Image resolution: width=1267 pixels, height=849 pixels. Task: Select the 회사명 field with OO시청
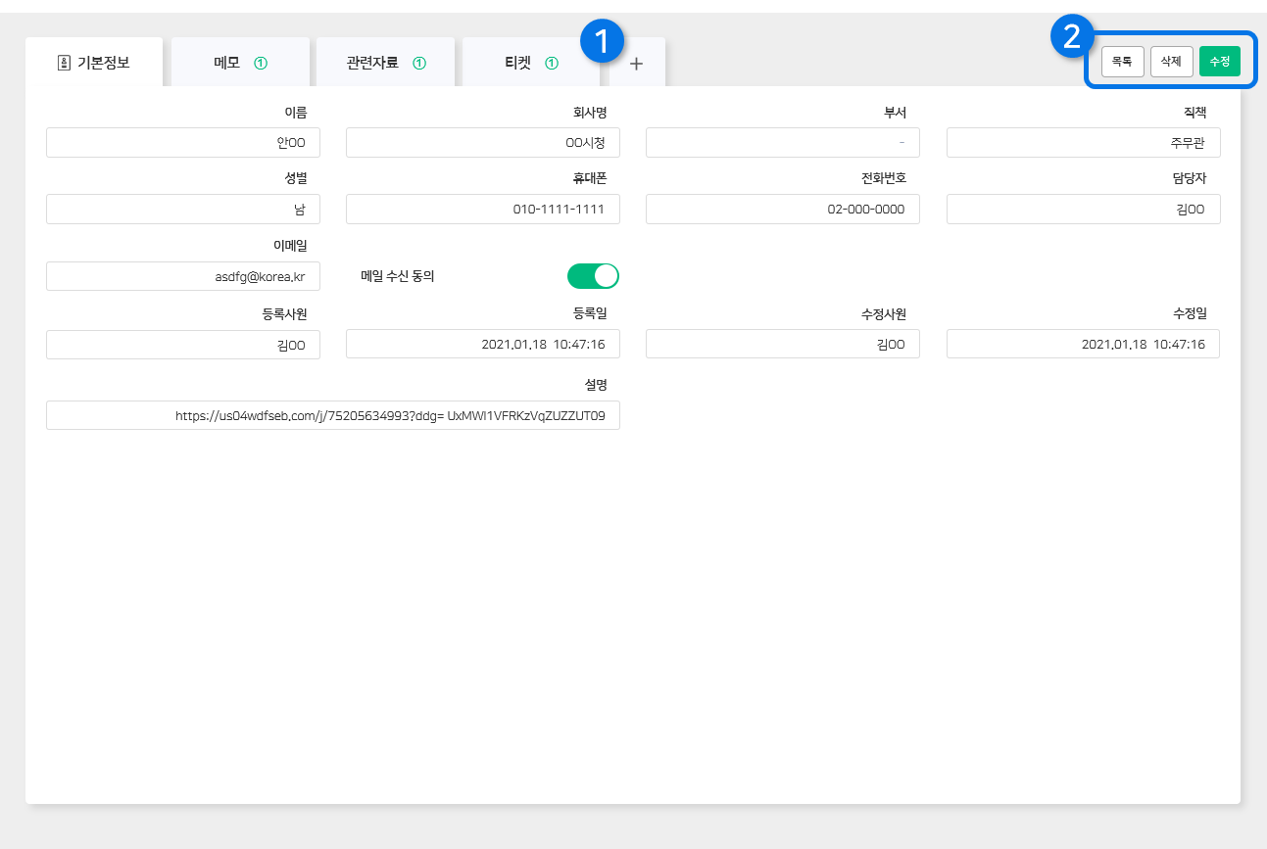(x=482, y=143)
